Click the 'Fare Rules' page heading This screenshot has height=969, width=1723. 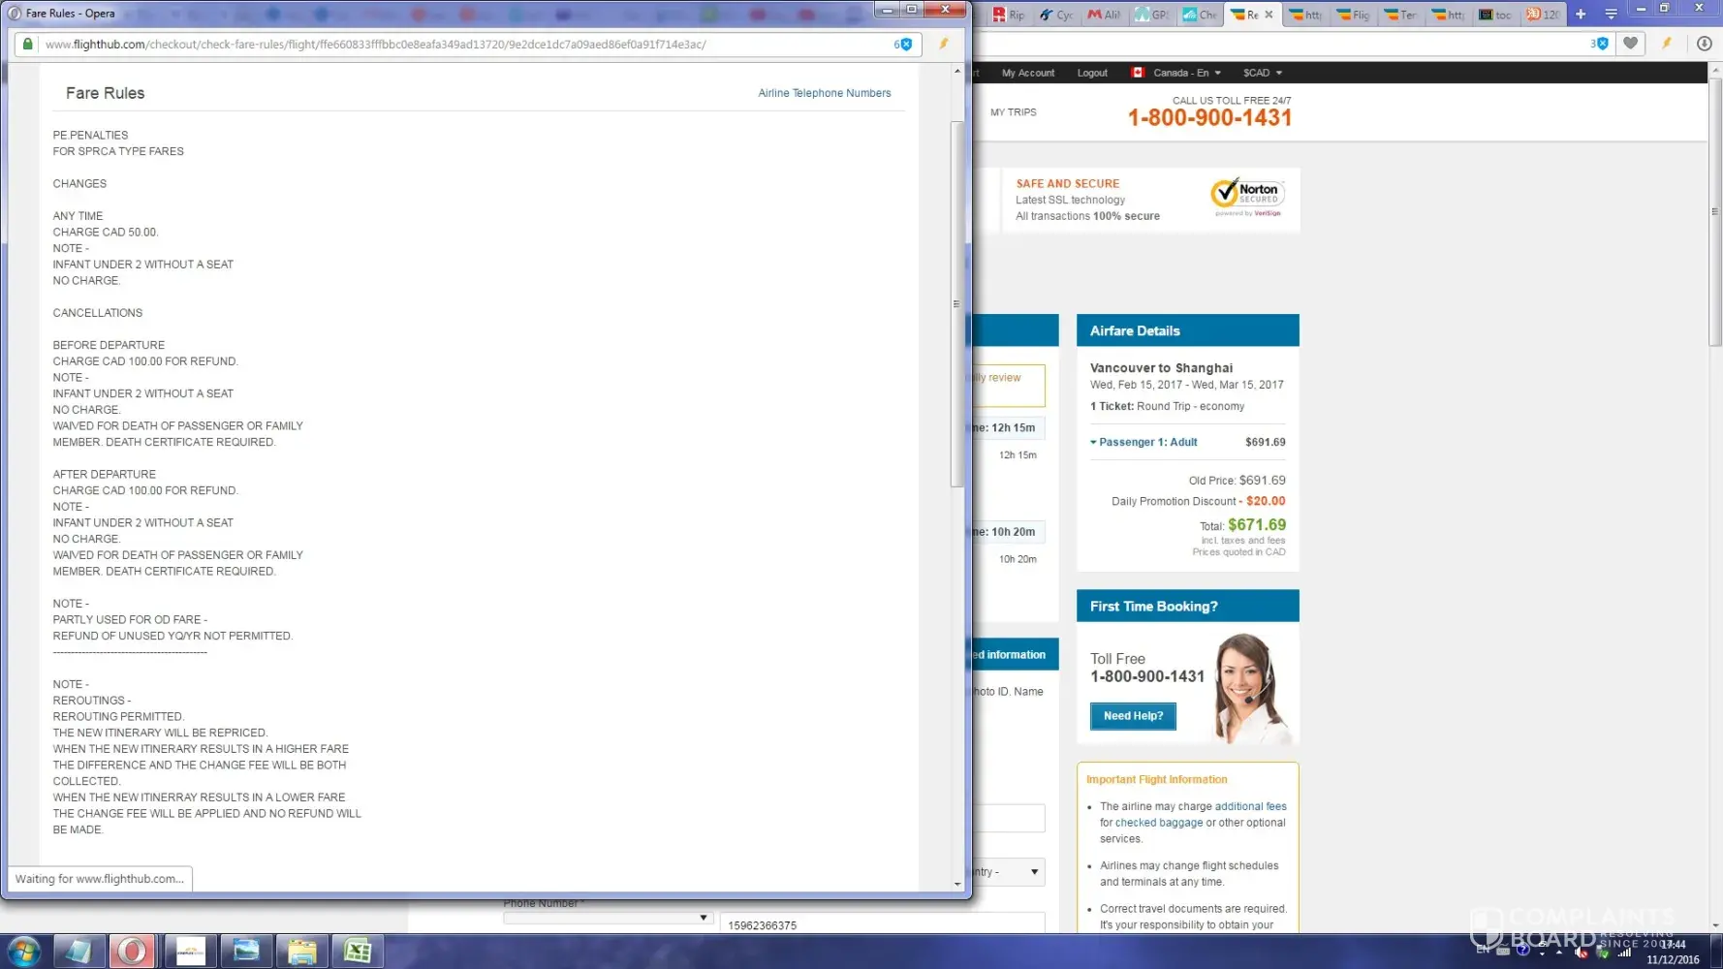[x=105, y=93]
